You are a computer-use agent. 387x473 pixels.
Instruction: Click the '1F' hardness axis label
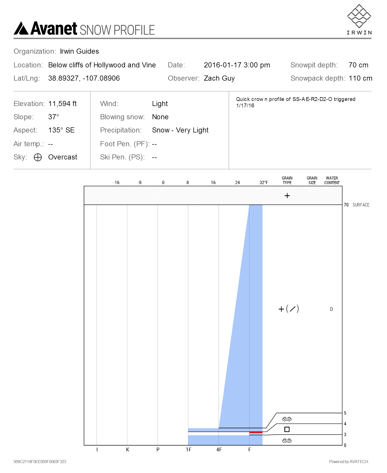pyautogui.click(x=188, y=450)
